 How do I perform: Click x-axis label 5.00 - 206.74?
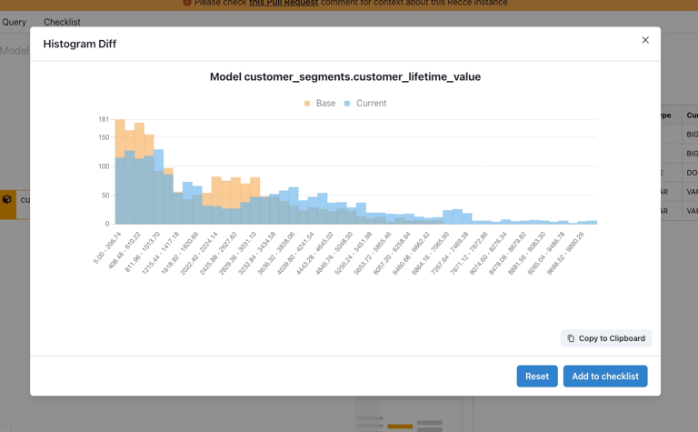coord(107,248)
